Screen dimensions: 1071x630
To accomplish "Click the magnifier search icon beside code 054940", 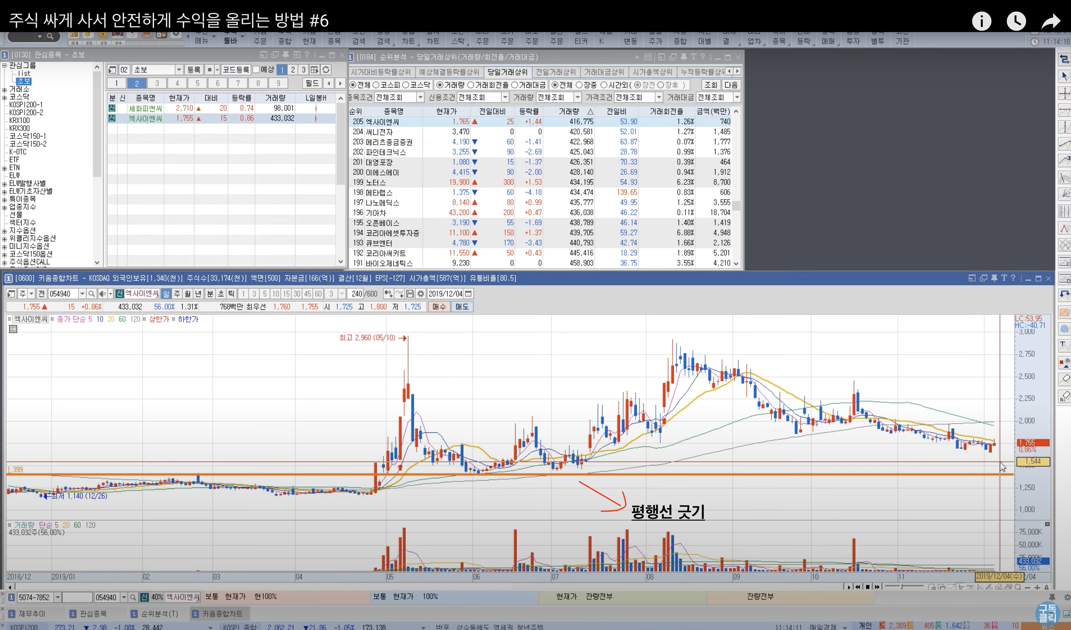I will 91,294.
